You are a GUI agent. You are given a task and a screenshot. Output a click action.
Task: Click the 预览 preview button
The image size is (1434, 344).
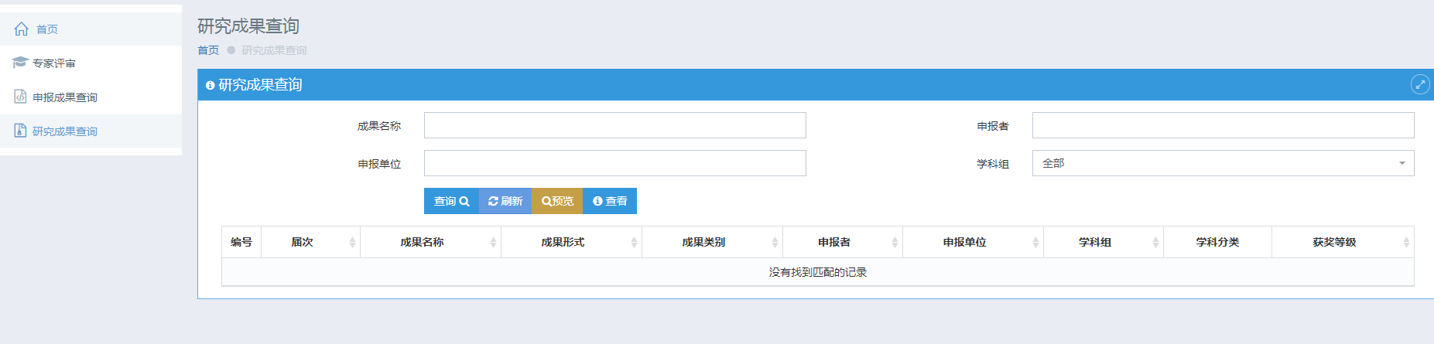tap(557, 201)
